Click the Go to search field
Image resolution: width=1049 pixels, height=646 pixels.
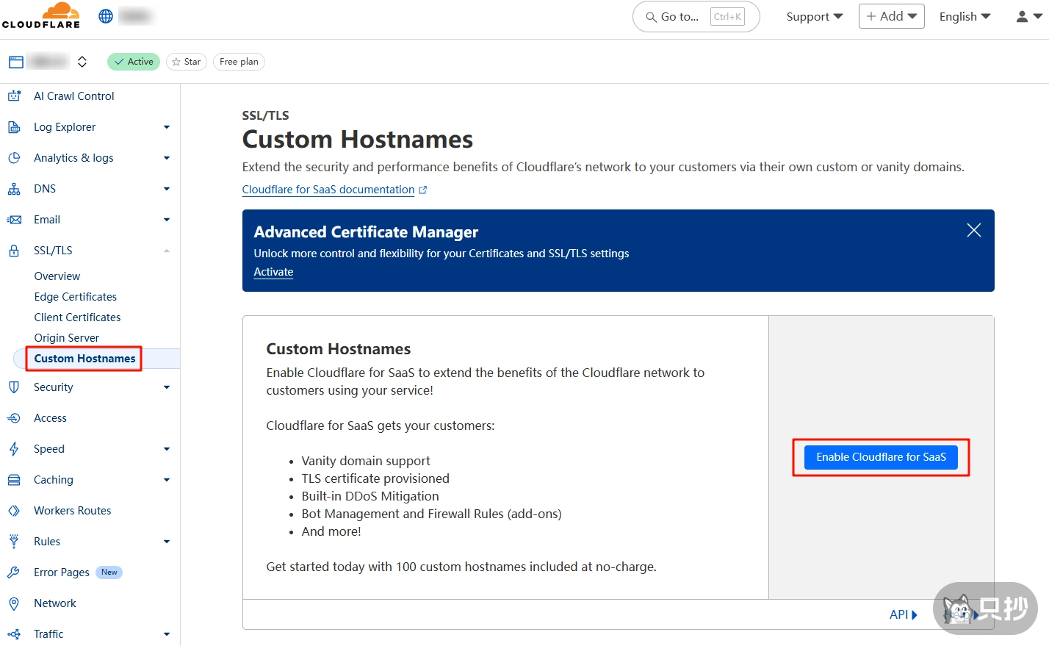point(683,16)
